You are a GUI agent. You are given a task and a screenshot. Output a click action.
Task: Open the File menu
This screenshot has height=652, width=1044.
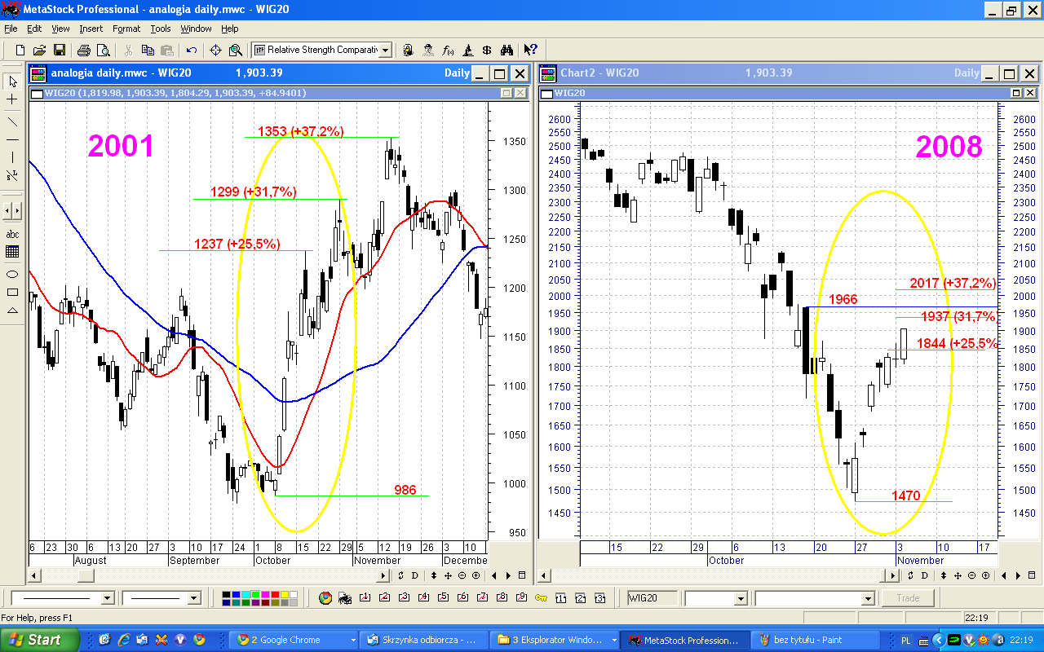(11, 29)
